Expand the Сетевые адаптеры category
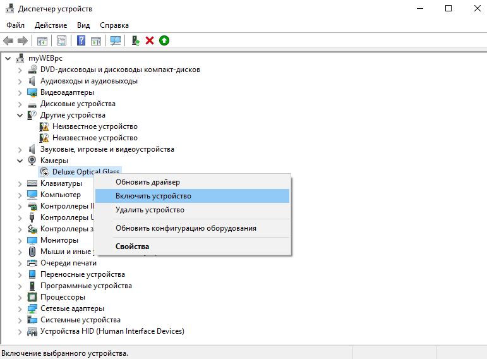 tap(20, 308)
